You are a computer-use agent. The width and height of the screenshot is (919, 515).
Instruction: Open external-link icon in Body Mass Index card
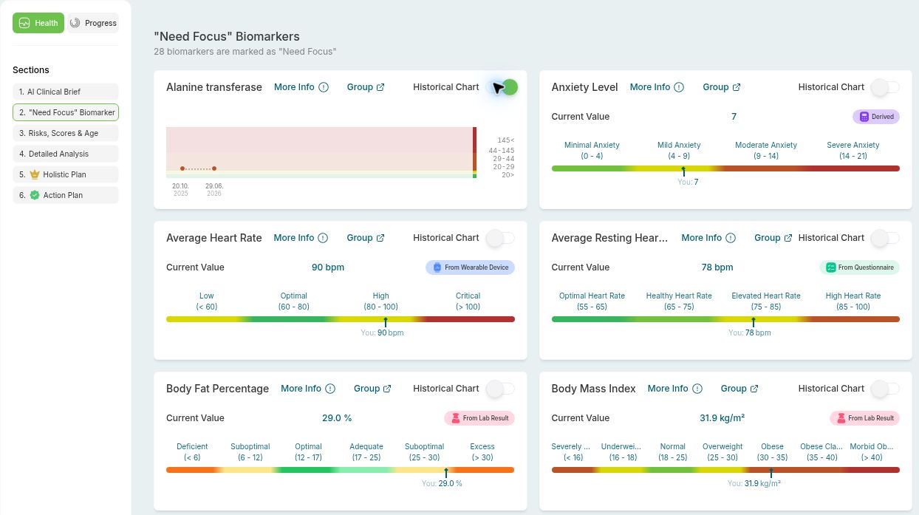coord(754,389)
